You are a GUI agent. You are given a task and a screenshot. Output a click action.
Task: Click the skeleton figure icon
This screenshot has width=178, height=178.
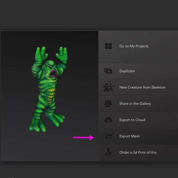[108, 87]
